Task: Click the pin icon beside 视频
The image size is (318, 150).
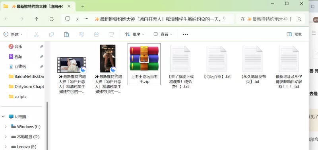Action: 42,56
